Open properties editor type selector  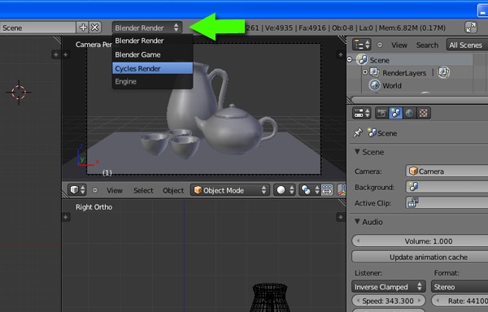[361, 113]
